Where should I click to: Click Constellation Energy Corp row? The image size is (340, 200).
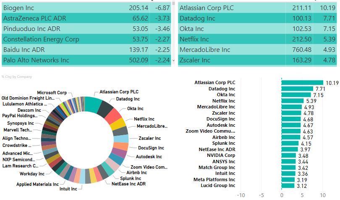86,39
